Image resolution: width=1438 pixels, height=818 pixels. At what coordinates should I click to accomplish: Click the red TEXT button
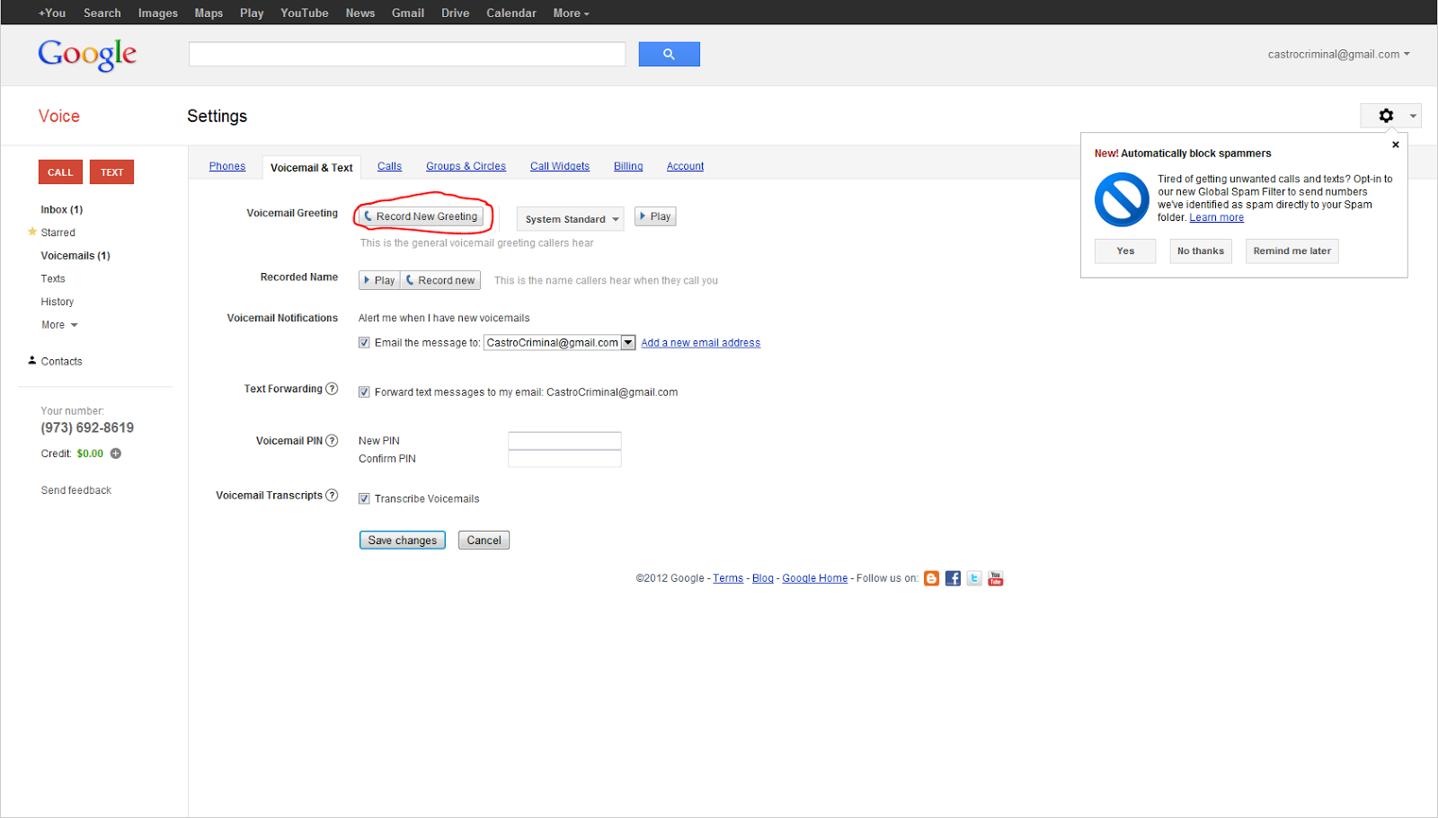111,172
